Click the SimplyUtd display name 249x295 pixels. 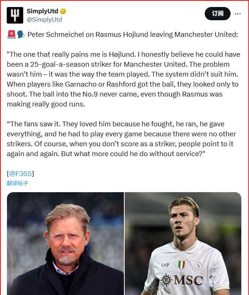[x=42, y=11]
